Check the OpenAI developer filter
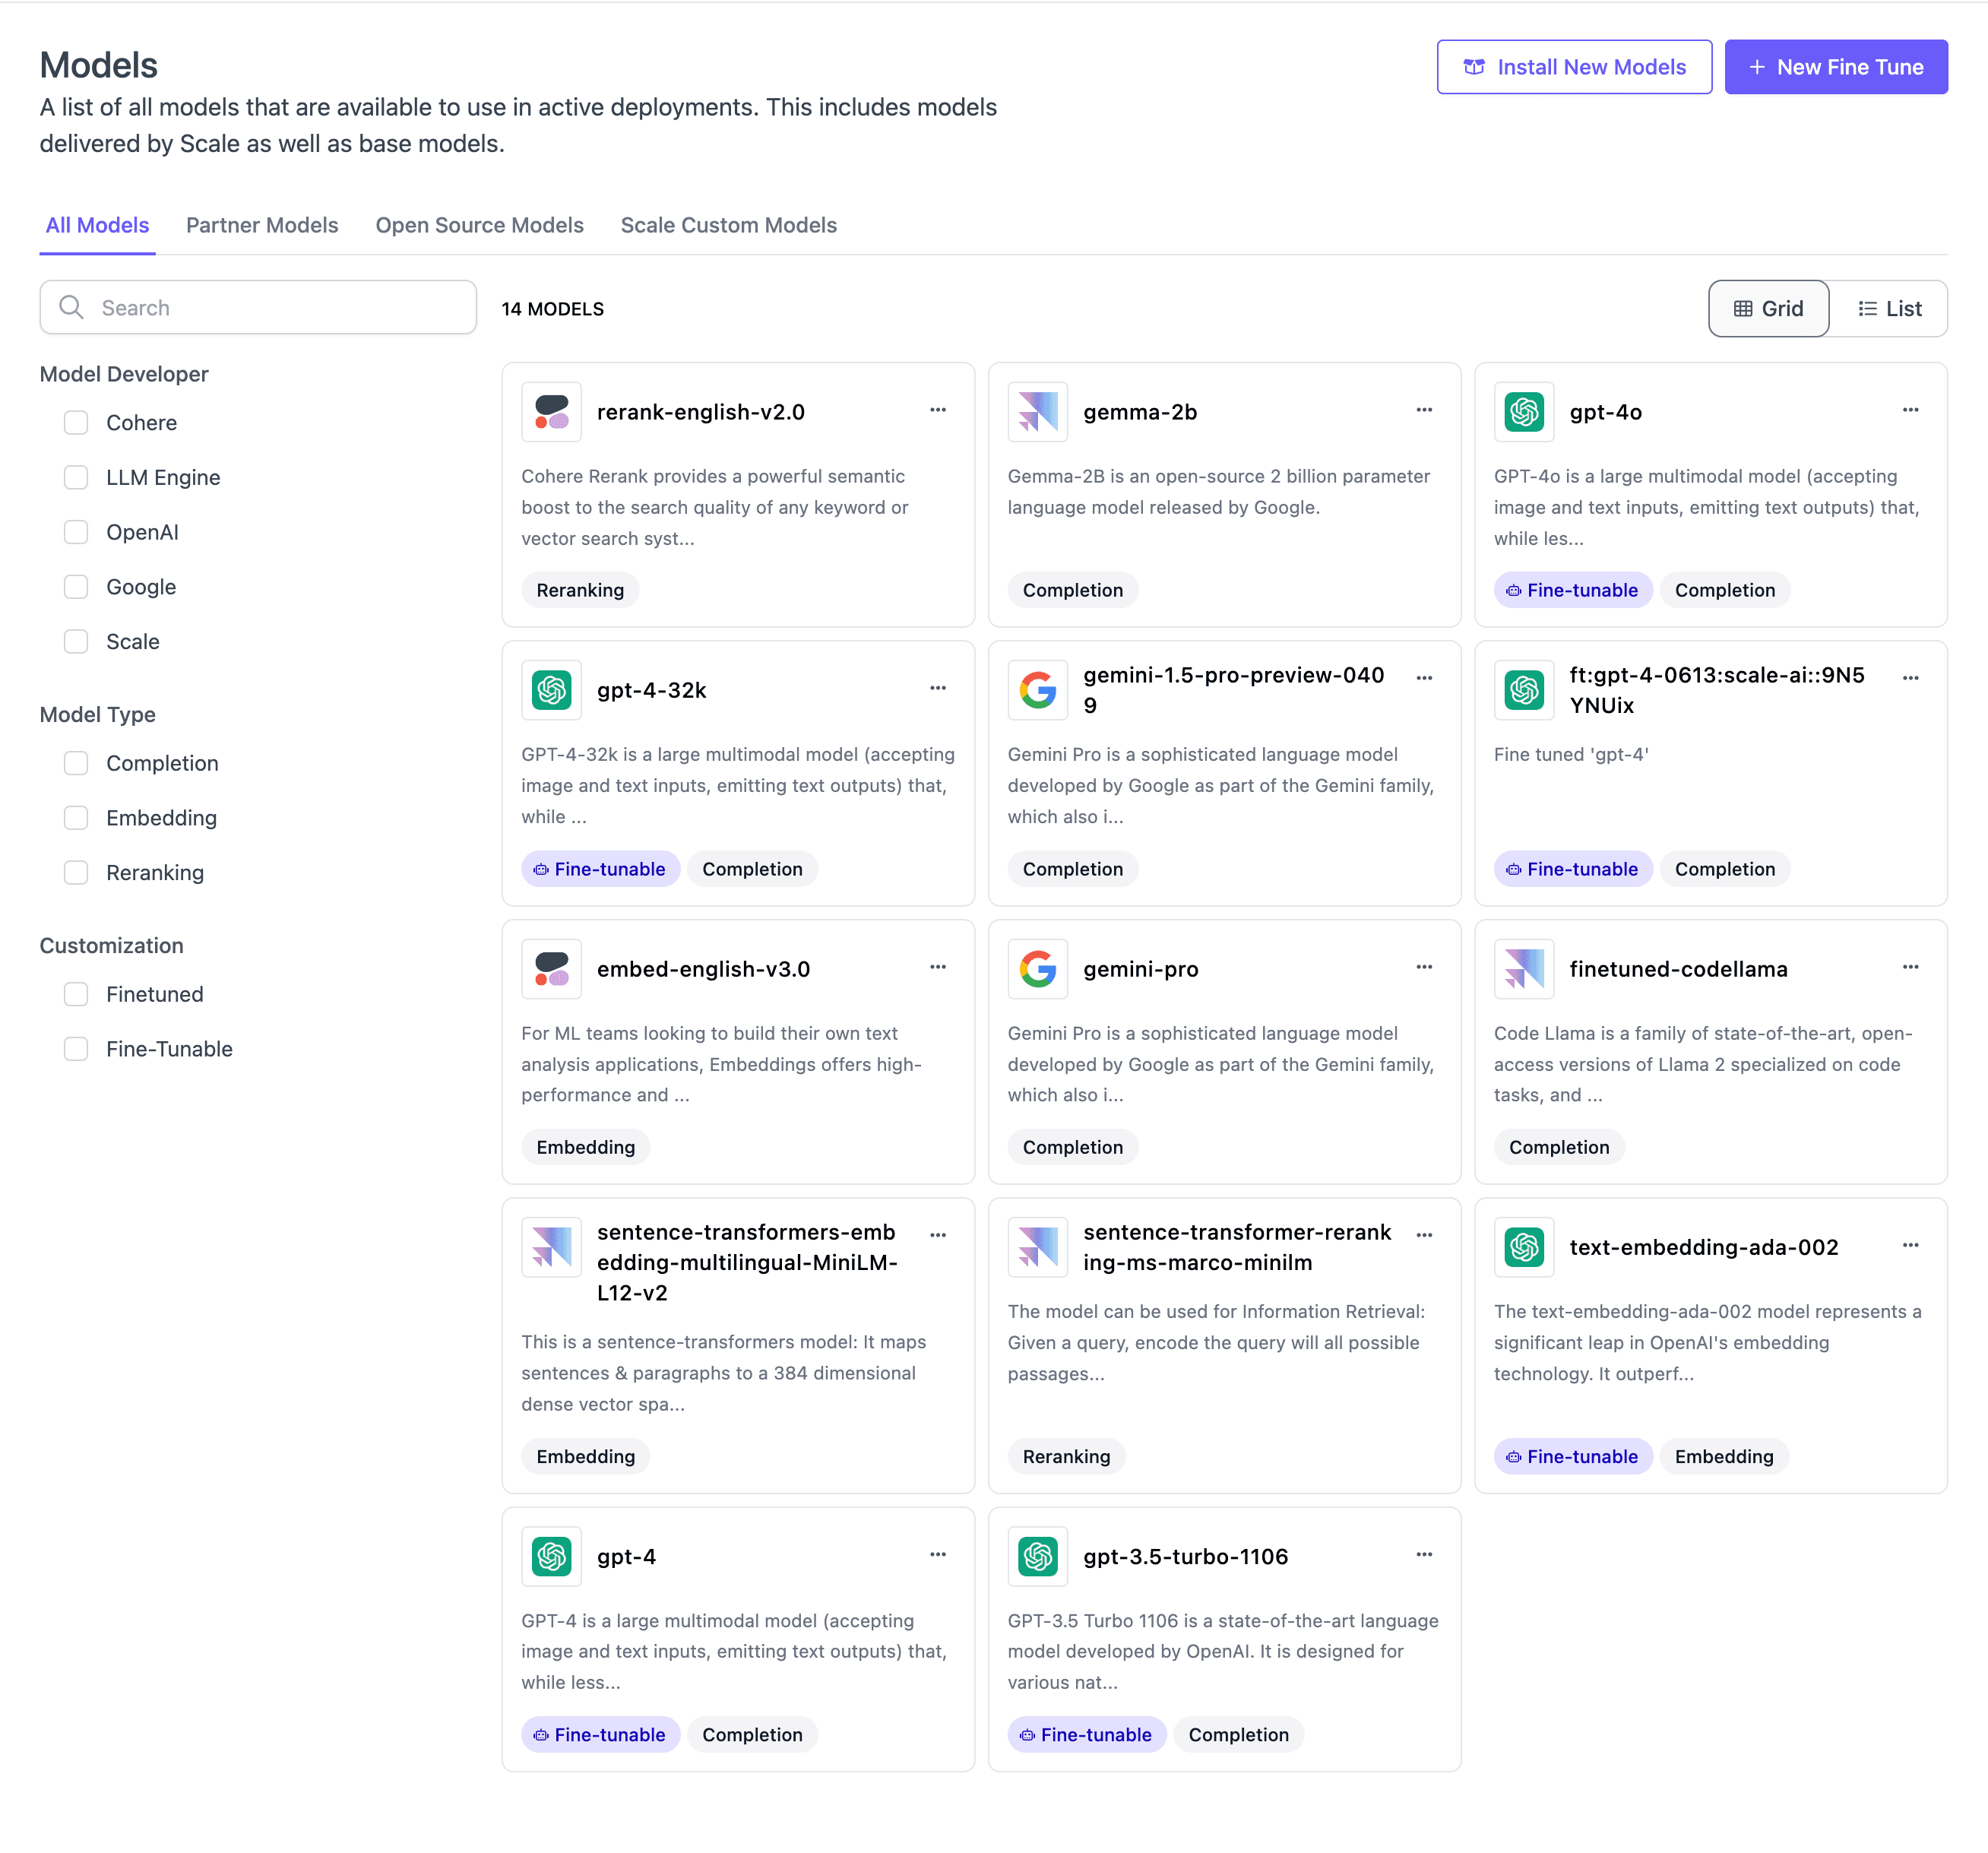The image size is (1988, 1853). [x=76, y=532]
